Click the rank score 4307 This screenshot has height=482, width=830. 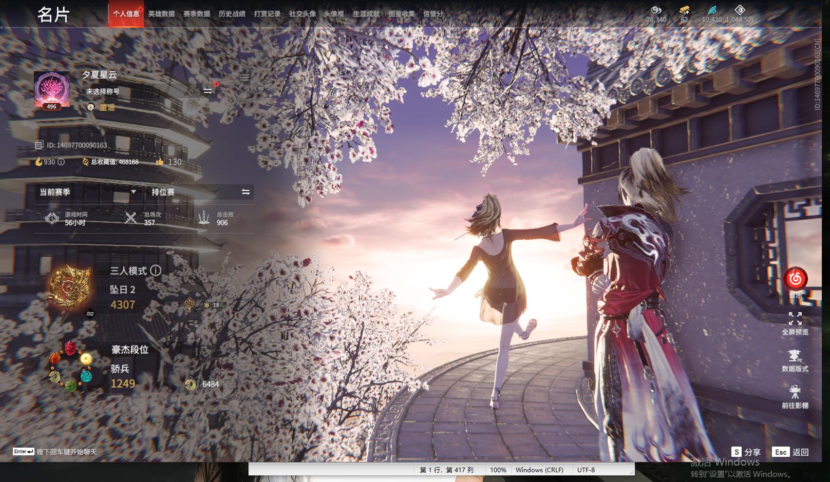coord(123,305)
